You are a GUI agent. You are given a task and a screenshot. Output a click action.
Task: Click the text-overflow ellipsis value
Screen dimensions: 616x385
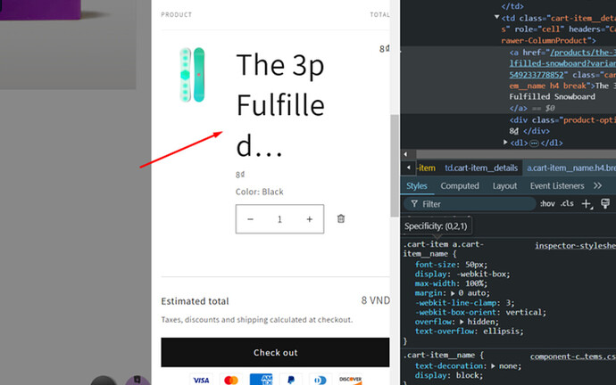point(501,332)
